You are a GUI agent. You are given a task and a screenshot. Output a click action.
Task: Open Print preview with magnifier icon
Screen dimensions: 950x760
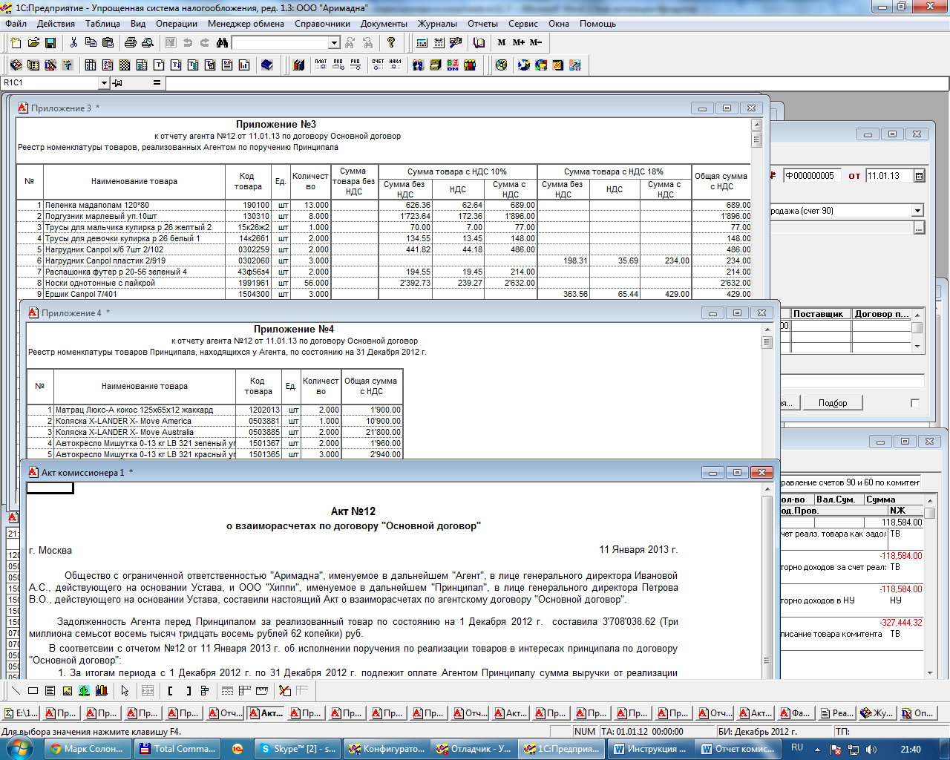148,43
